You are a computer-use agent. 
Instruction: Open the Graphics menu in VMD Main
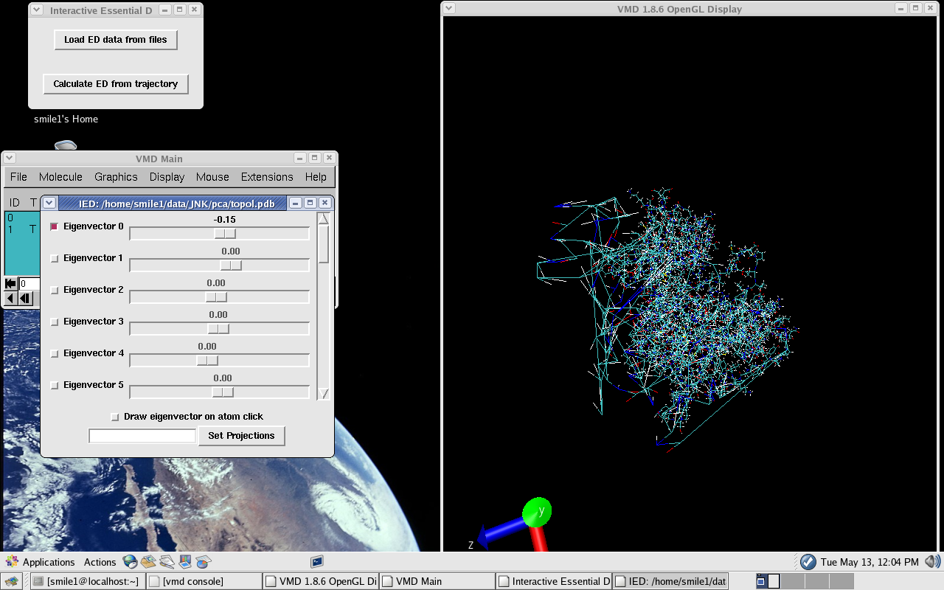coord(116,177)
